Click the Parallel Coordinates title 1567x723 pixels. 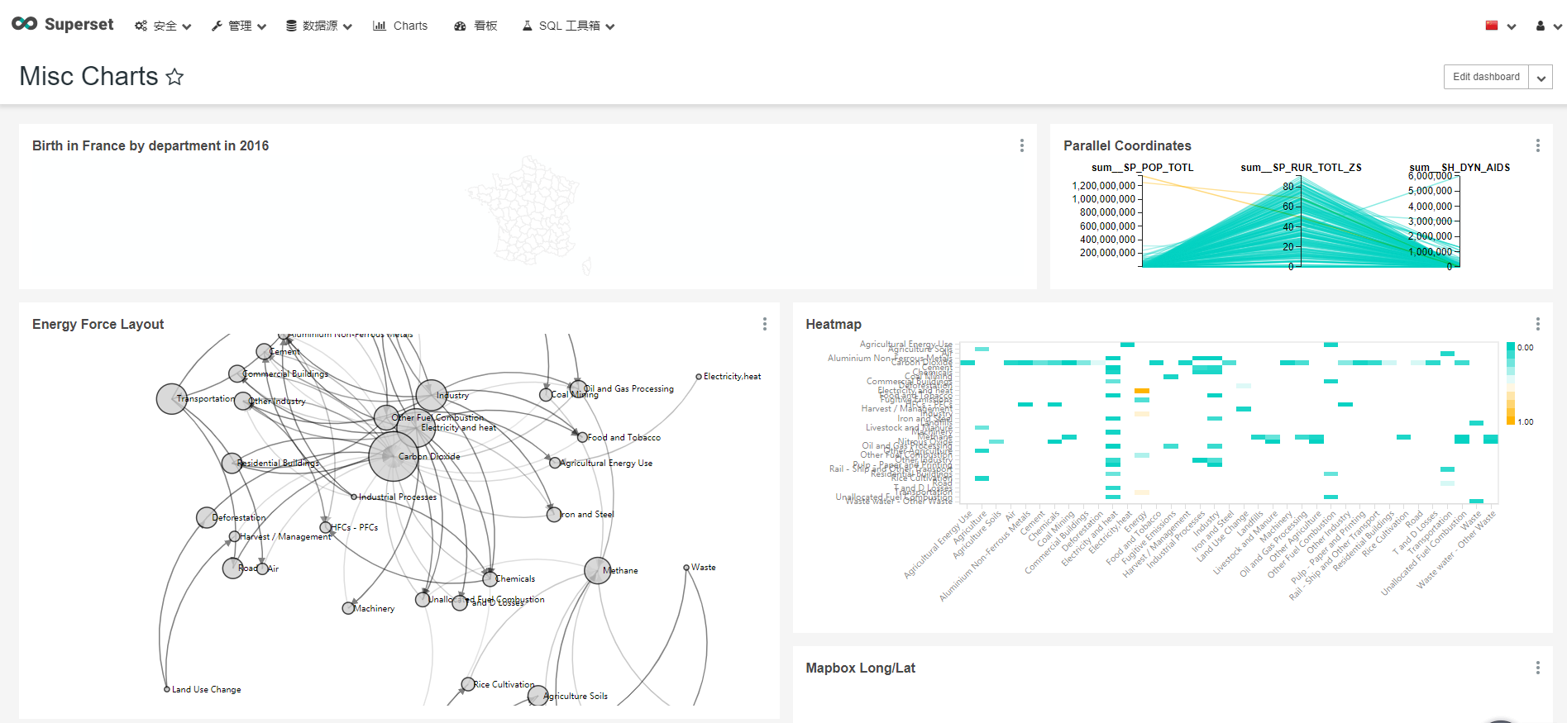[1127, 145]
